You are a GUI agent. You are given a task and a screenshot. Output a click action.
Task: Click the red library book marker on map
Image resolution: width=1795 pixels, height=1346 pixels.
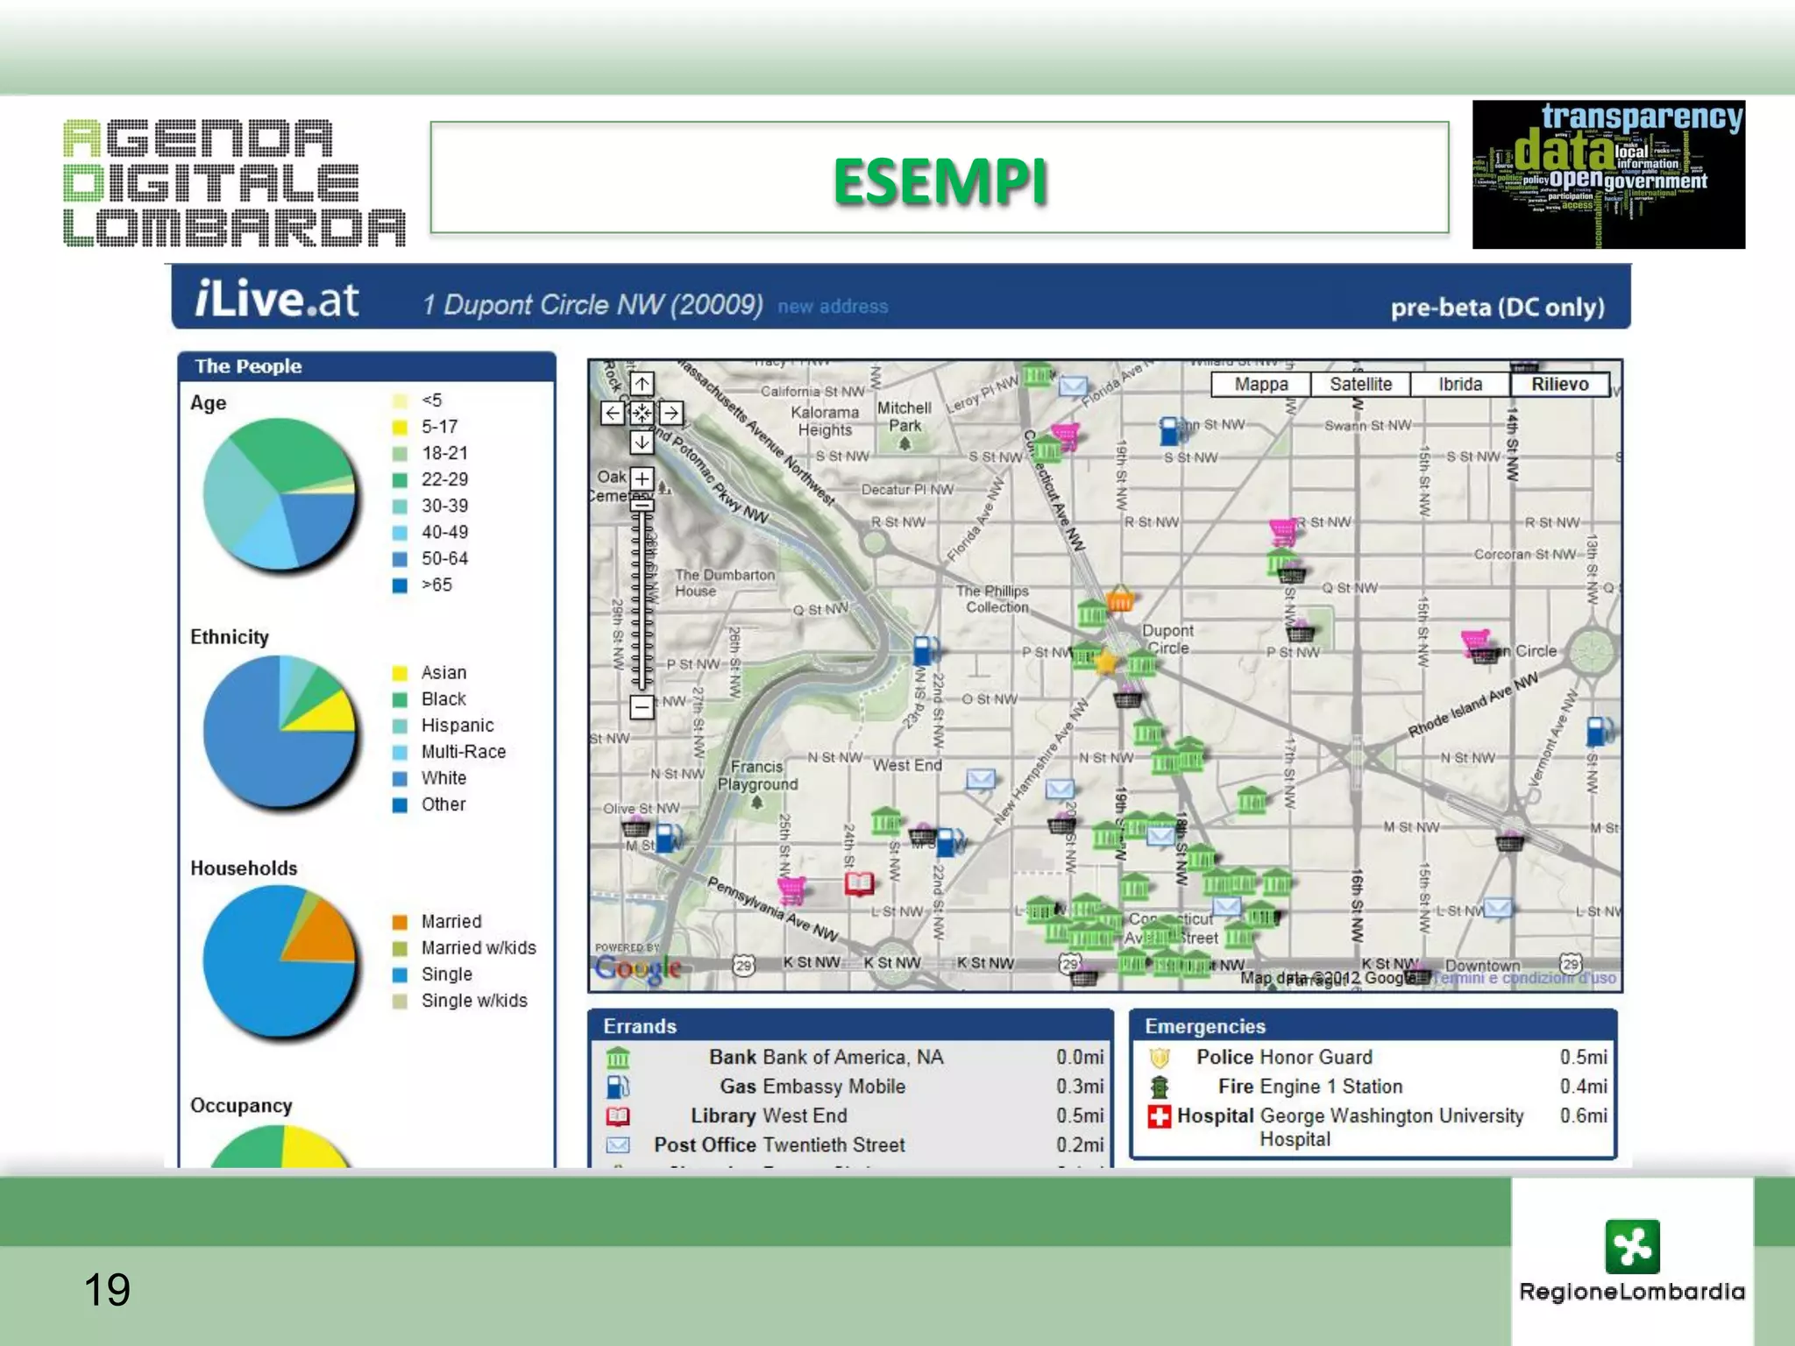pos(859,884)
